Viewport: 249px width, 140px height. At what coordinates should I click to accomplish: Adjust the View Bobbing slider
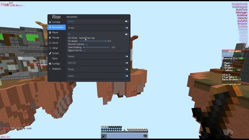96,47
